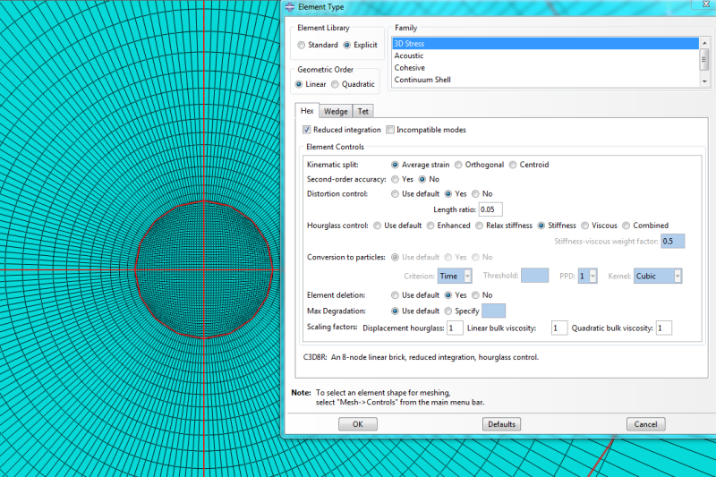This screenshot has width=716, height=477.
Task: Switch to the Hex tab
Action: [307, 111]
